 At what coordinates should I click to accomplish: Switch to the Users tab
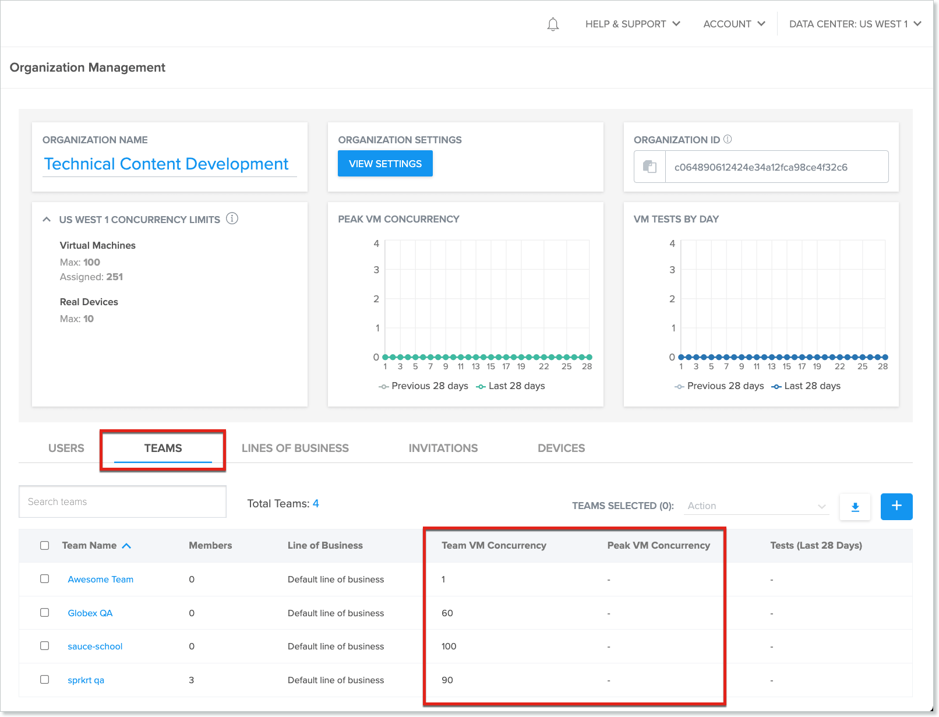(x=66, y=448)
